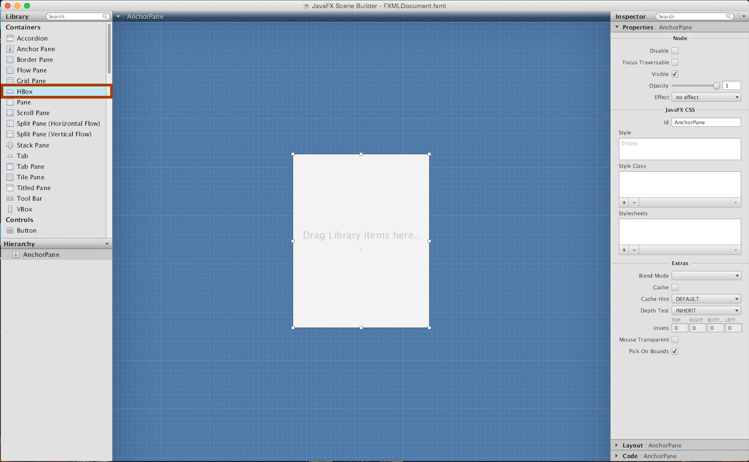
Task: Toggle the Focus Traversable checkbox
Action: pos(675,62)
